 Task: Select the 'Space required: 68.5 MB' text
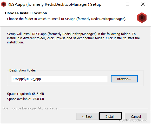point(25,94)
